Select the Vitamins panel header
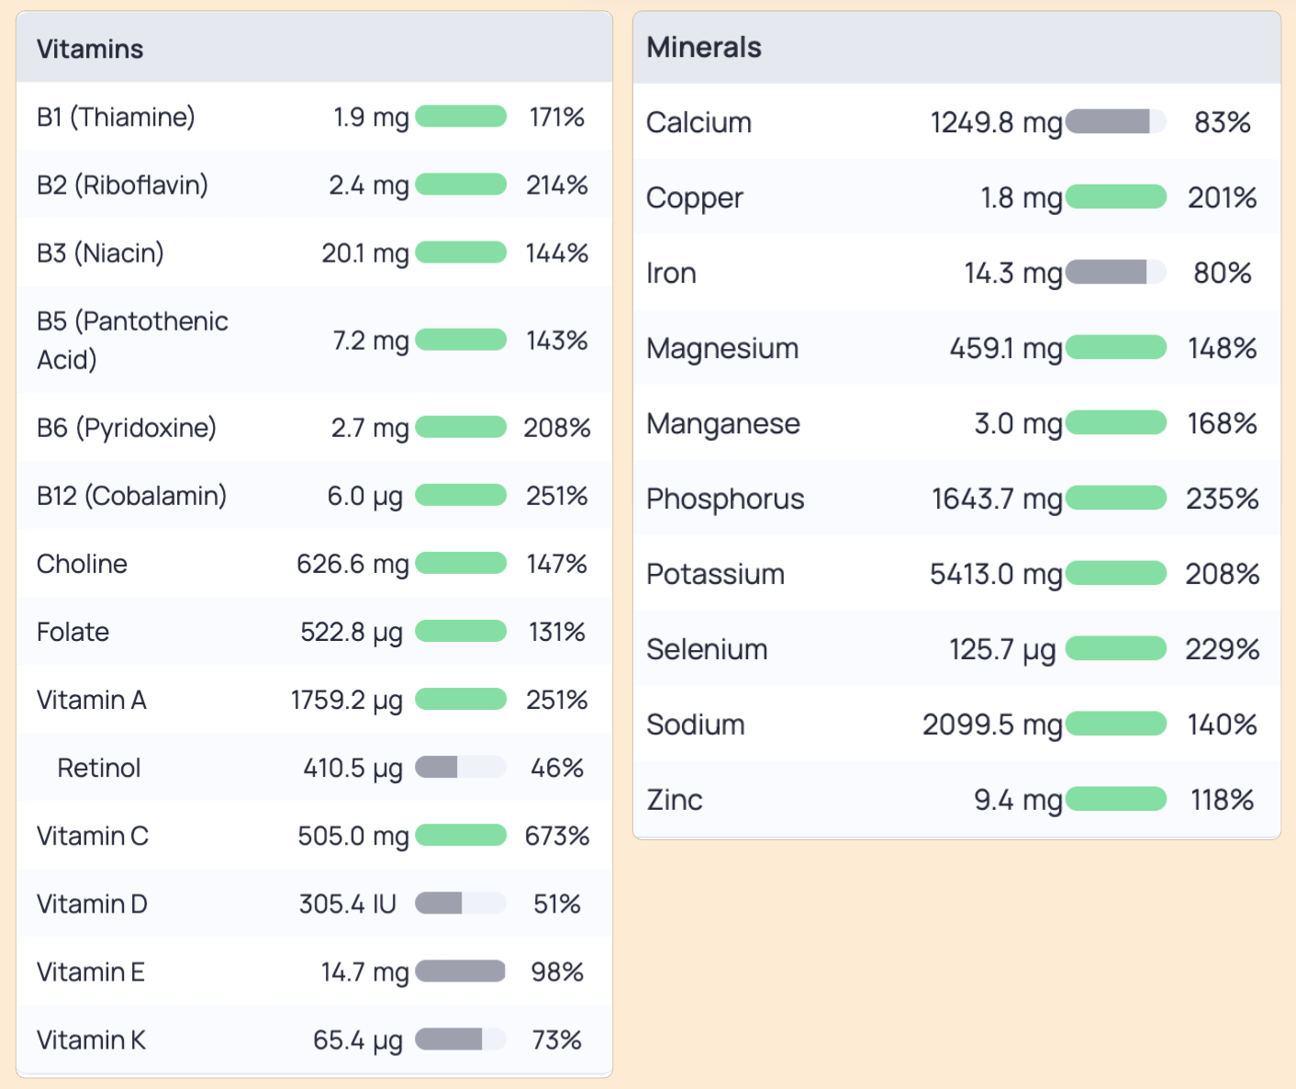 [x=314, y=48]
